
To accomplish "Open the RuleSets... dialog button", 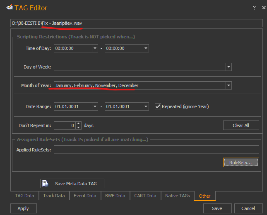I will pyautogui.click(x=241, y=163).
